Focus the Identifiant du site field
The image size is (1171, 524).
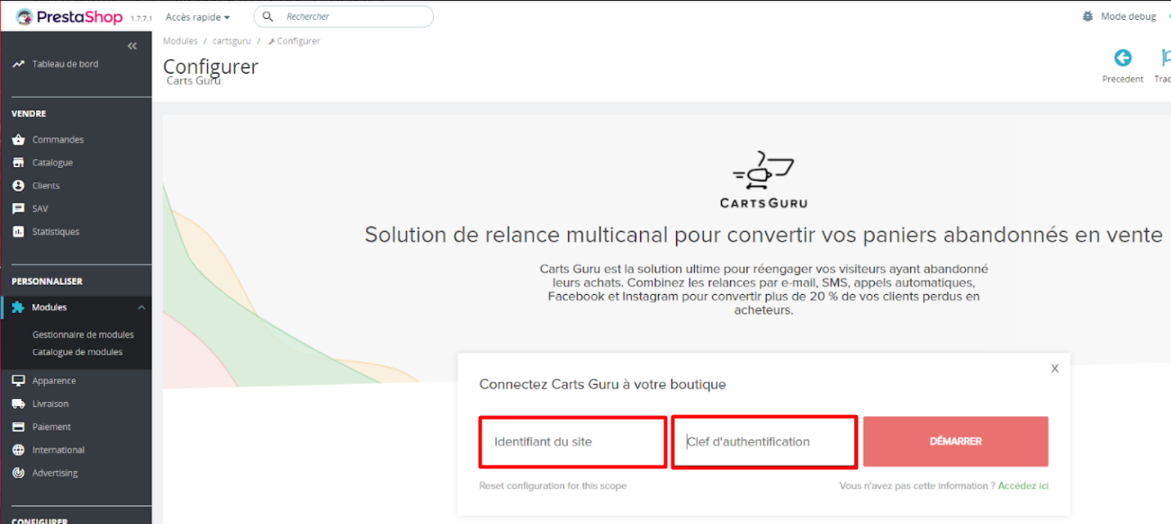(572, 441)
